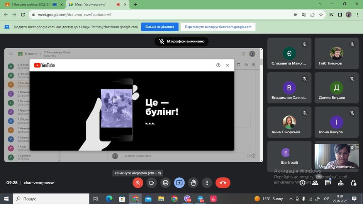Viewport: 363px width, 204px height.
Task: Unmute the microphone with the red button
Action: point(138,183)
